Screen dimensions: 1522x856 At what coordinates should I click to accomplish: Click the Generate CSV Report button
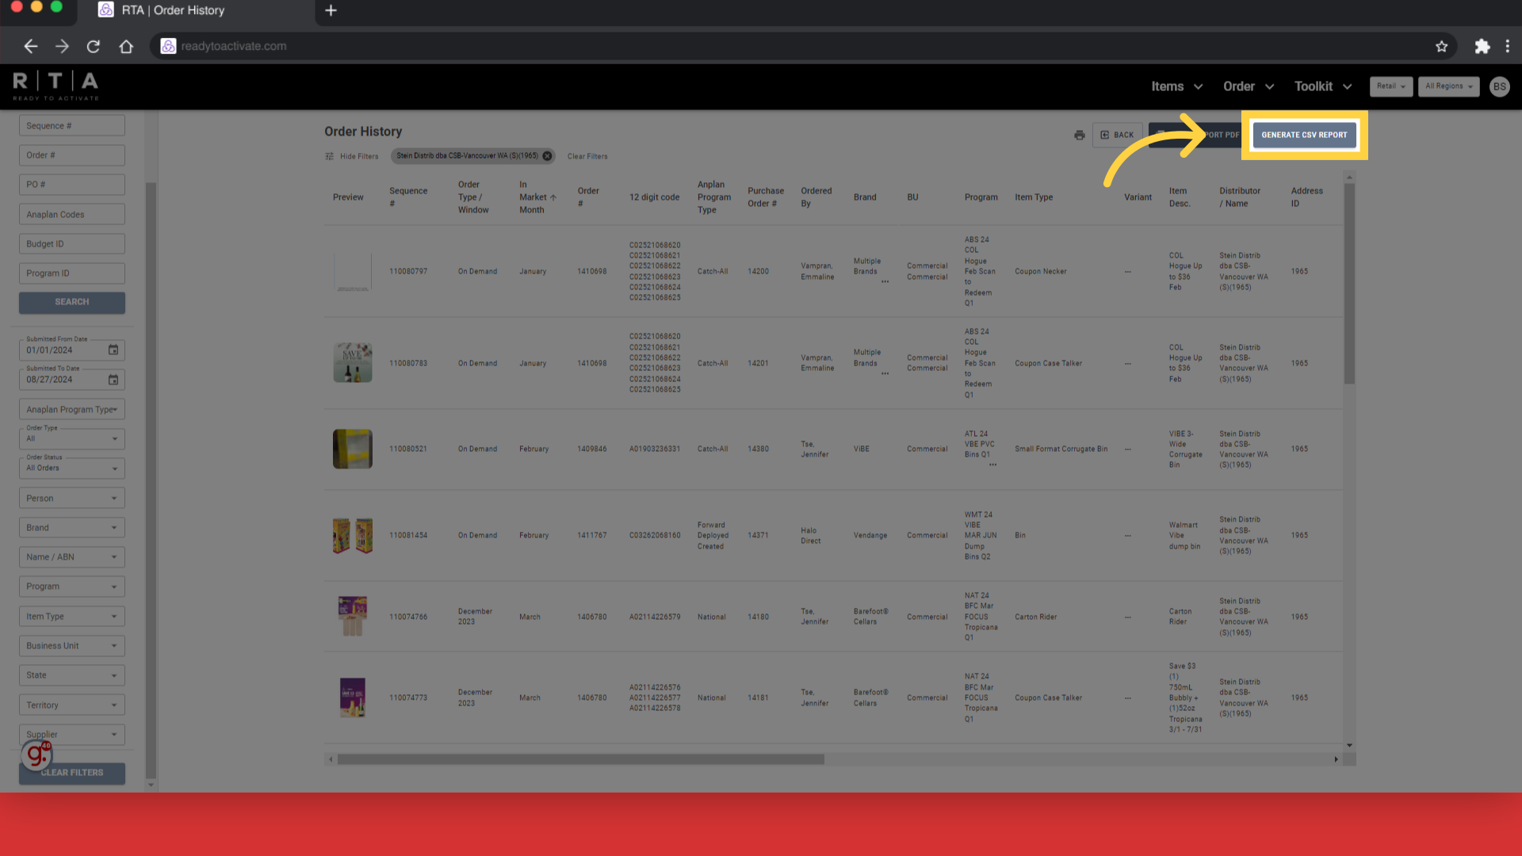pos(1304,135)
